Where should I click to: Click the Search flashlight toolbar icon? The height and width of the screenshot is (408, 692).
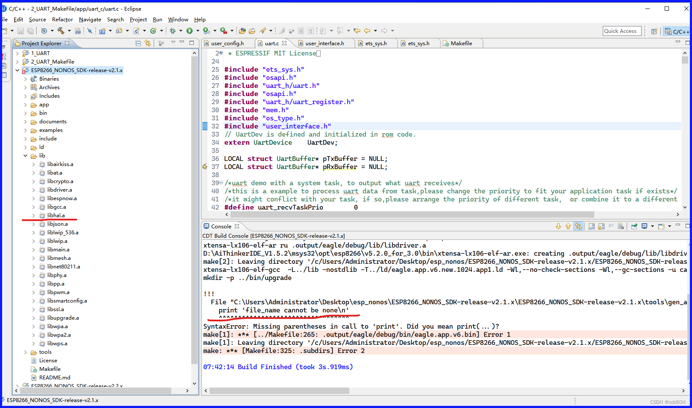pos(263,31)
